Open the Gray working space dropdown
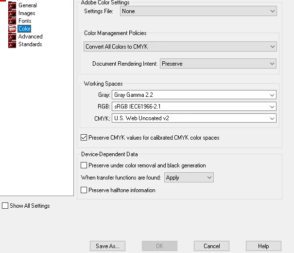This screenshot has width=294, height=253. click(194, 95)
